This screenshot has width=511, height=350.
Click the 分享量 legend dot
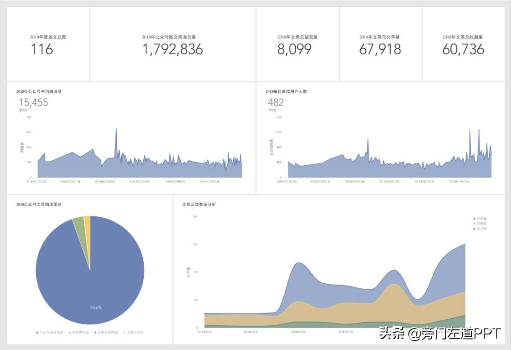(474, 218)
